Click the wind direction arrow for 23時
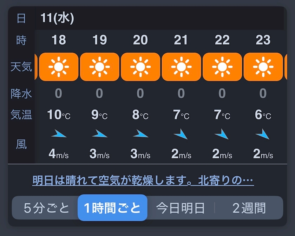 (x=262, y=134)
